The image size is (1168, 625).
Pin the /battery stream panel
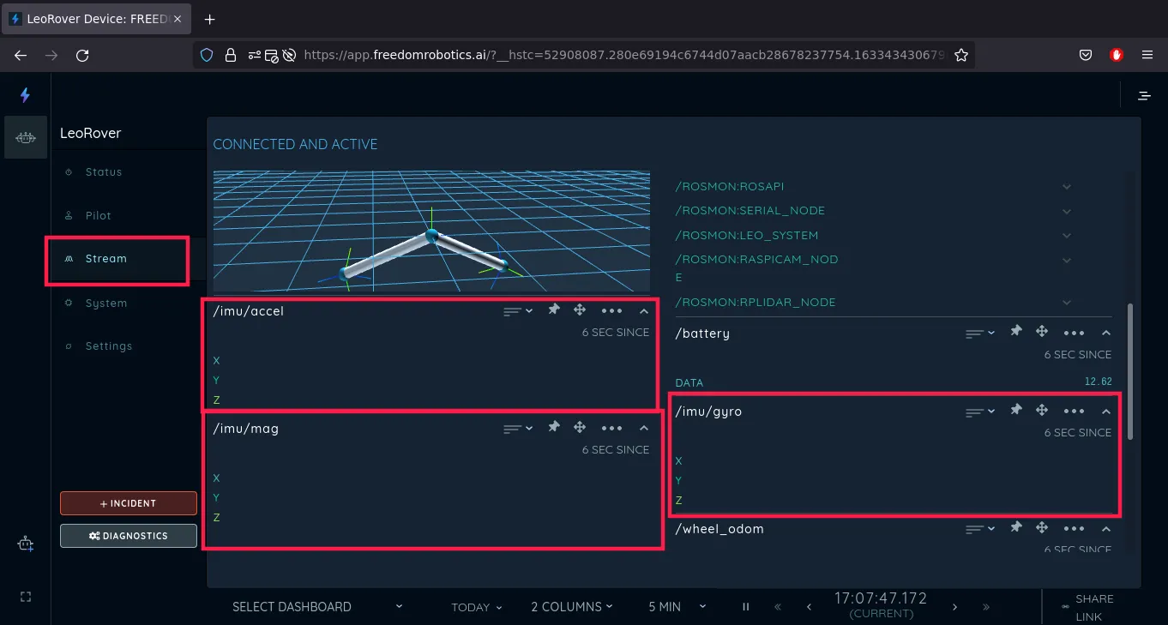pos(1016,331)
